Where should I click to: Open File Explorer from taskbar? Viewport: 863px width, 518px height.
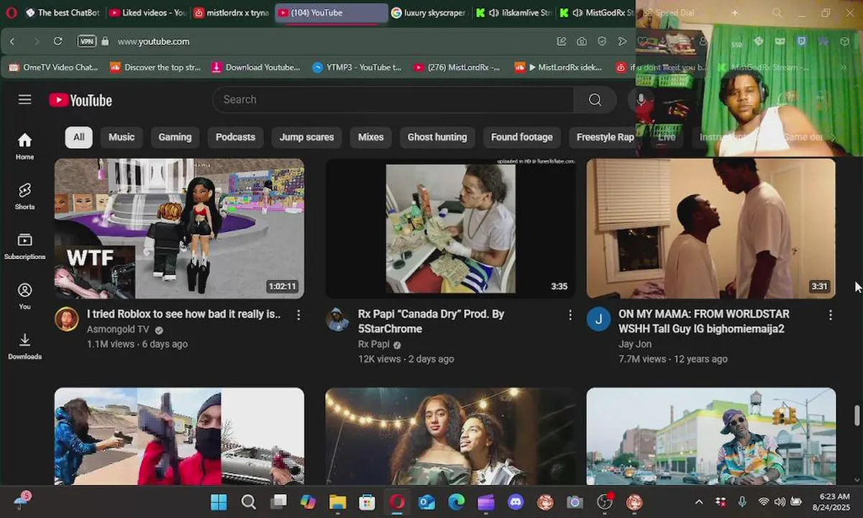click(x=338, y=501)
